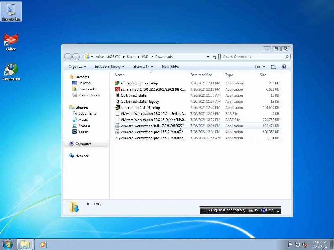Screen dimensions: 334x250
Task: Refresh the Downloads folder view
Action: [215, 57]
